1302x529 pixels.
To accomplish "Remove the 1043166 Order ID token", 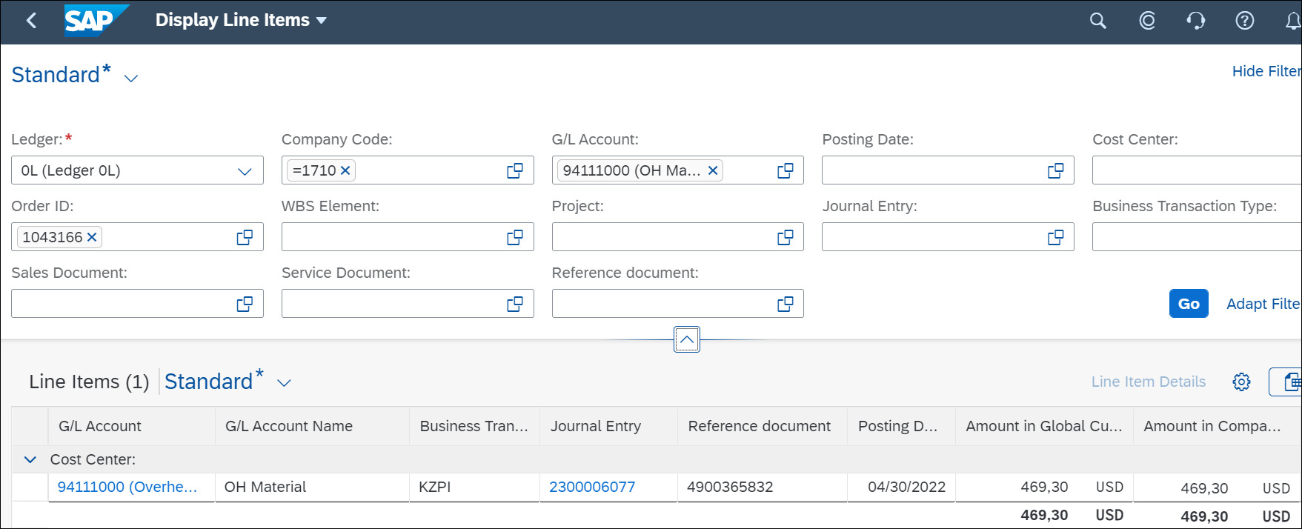I will 92,237.
